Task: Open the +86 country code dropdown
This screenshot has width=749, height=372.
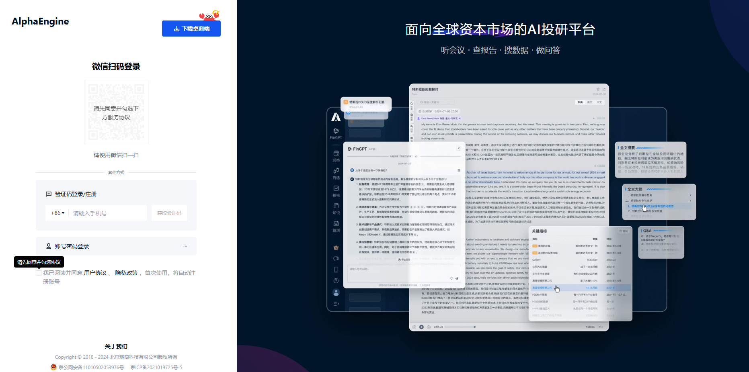Action: 57,213
